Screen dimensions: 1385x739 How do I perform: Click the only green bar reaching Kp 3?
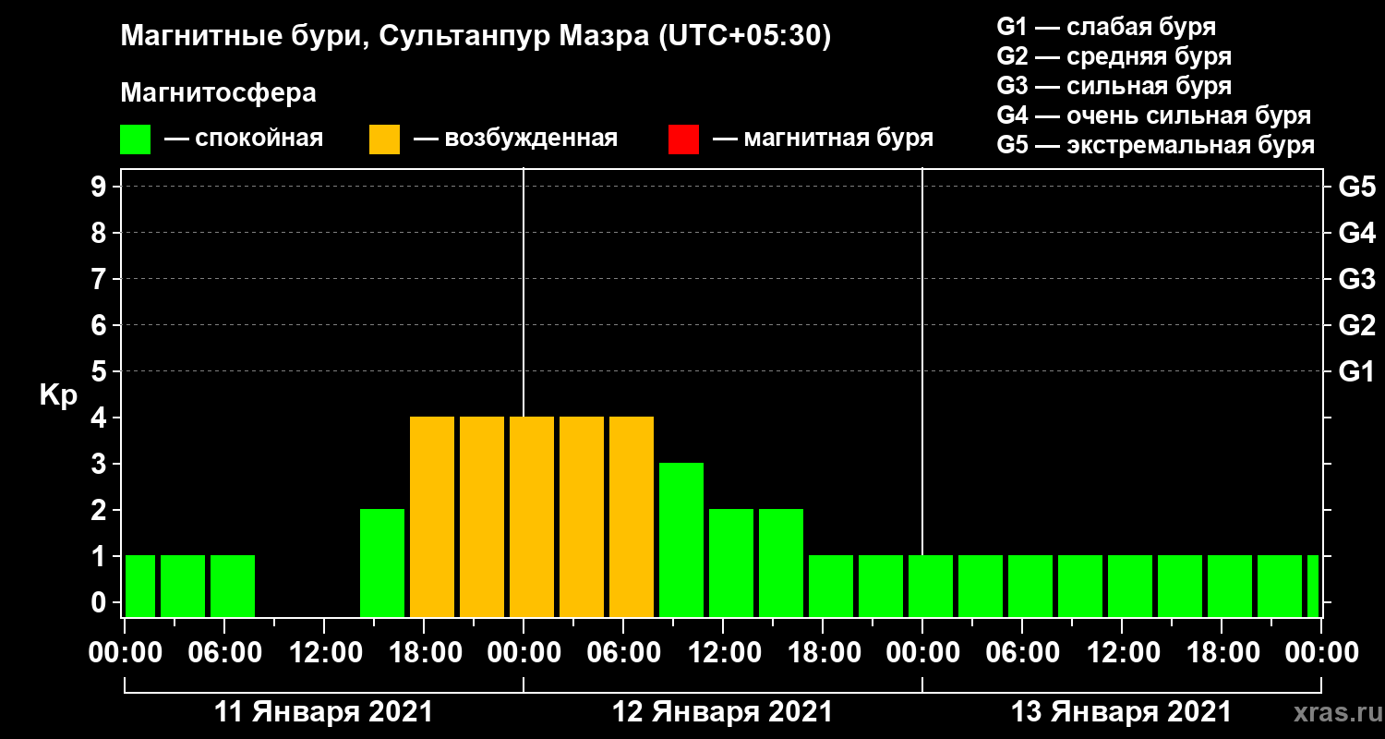pyautogui.click(x=681, y=539)
